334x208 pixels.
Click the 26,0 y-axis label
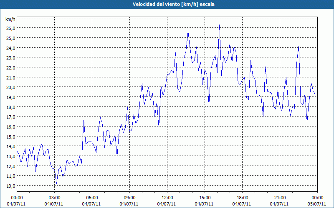click(10, 28)
